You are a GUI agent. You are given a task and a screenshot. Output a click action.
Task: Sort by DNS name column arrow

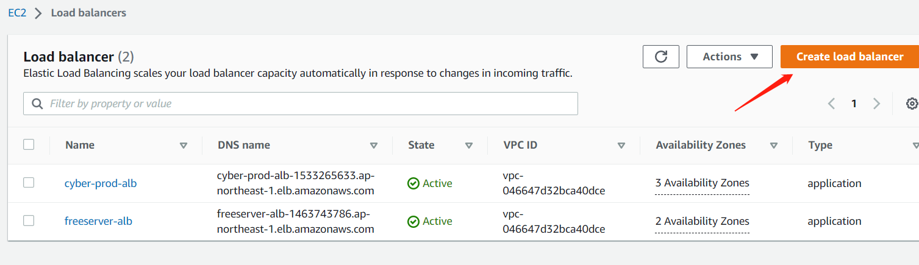coord(374,146)
